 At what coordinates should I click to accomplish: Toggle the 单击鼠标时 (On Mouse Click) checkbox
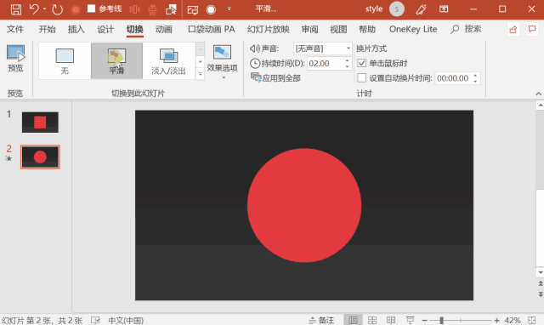361,63
